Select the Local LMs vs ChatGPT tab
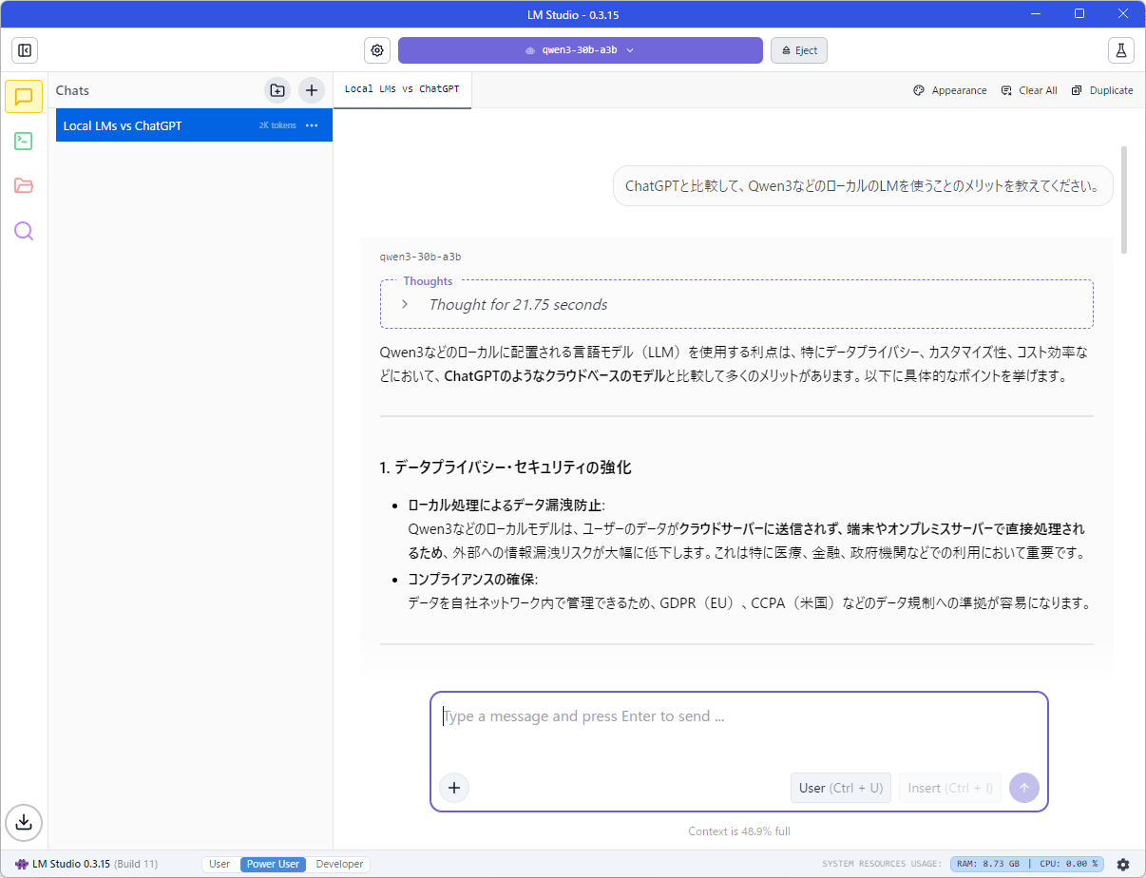 pos(402,89)
